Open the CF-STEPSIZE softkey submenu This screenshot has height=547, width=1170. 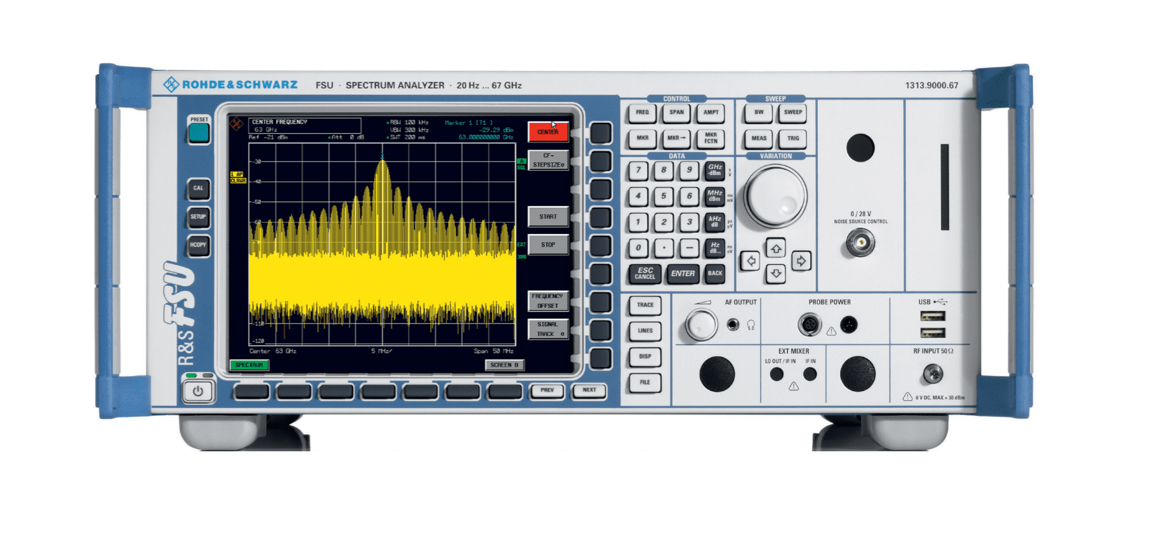click(x=548, y=160)
